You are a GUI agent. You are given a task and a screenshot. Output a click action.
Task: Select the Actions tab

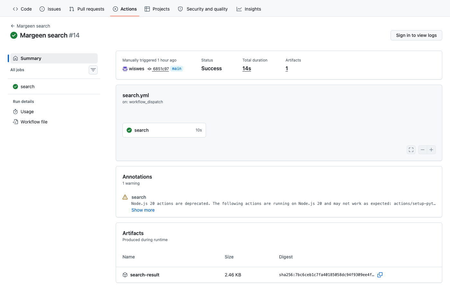point(125,9)
